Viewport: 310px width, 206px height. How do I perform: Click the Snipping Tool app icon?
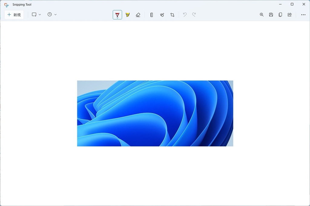(x=7, y=5)
